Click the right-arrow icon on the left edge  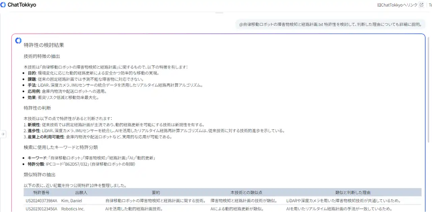coord(3,134)
